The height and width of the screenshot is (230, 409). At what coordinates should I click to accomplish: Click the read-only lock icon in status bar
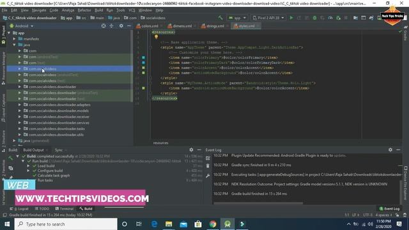coord(397,215)
